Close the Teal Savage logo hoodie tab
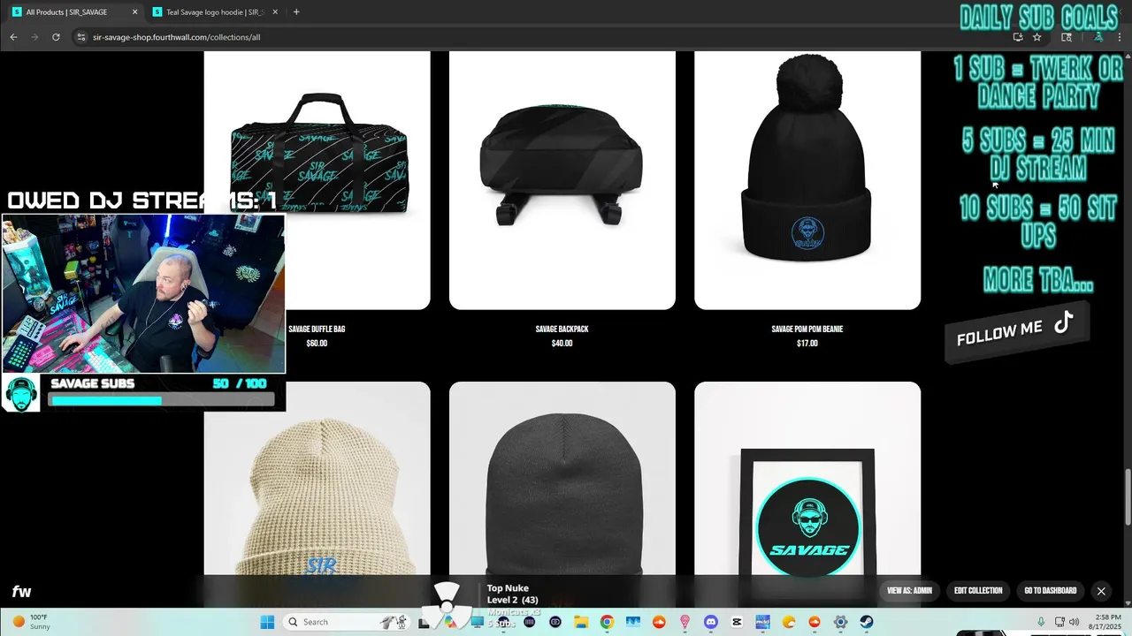This screenshot has width=1132, height=636. (275, 12)
